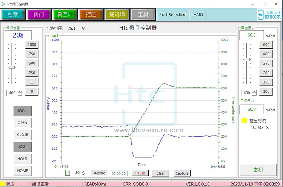283x187 pixels.
Task: Open the 通讯埠 menu button
Action: tap(117, 14)
